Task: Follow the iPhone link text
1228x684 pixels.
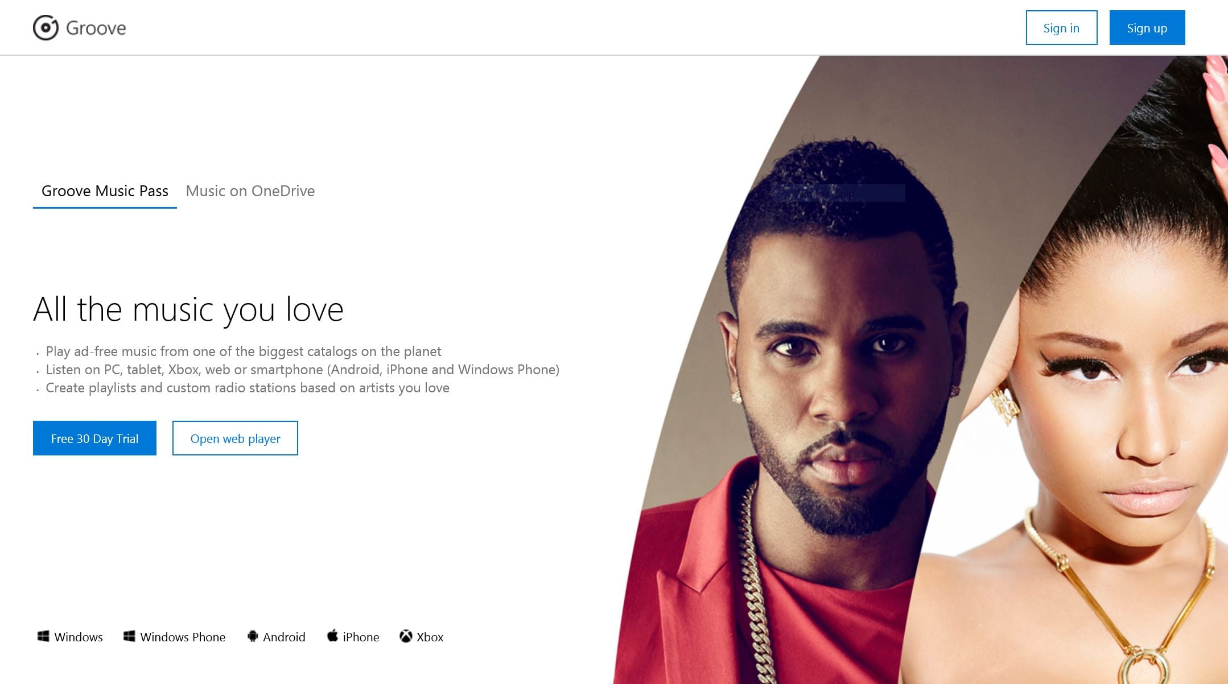Action: [x=361, y=637]
